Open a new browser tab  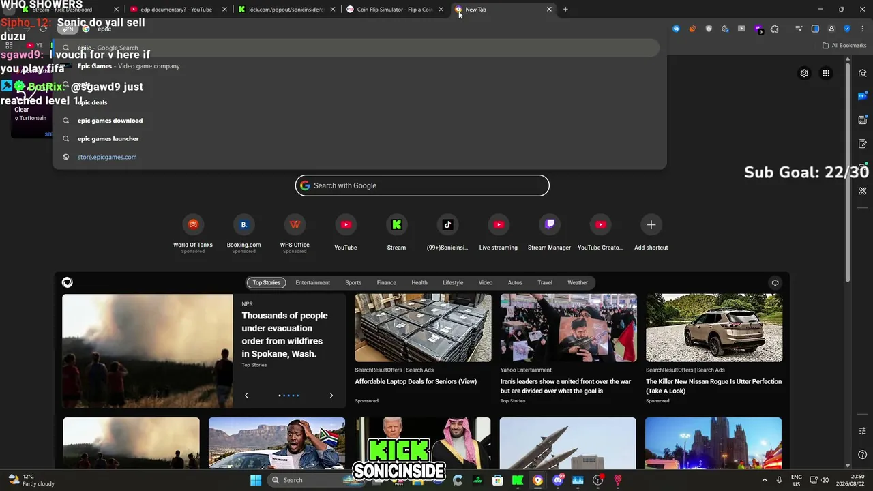click(565, 10)
